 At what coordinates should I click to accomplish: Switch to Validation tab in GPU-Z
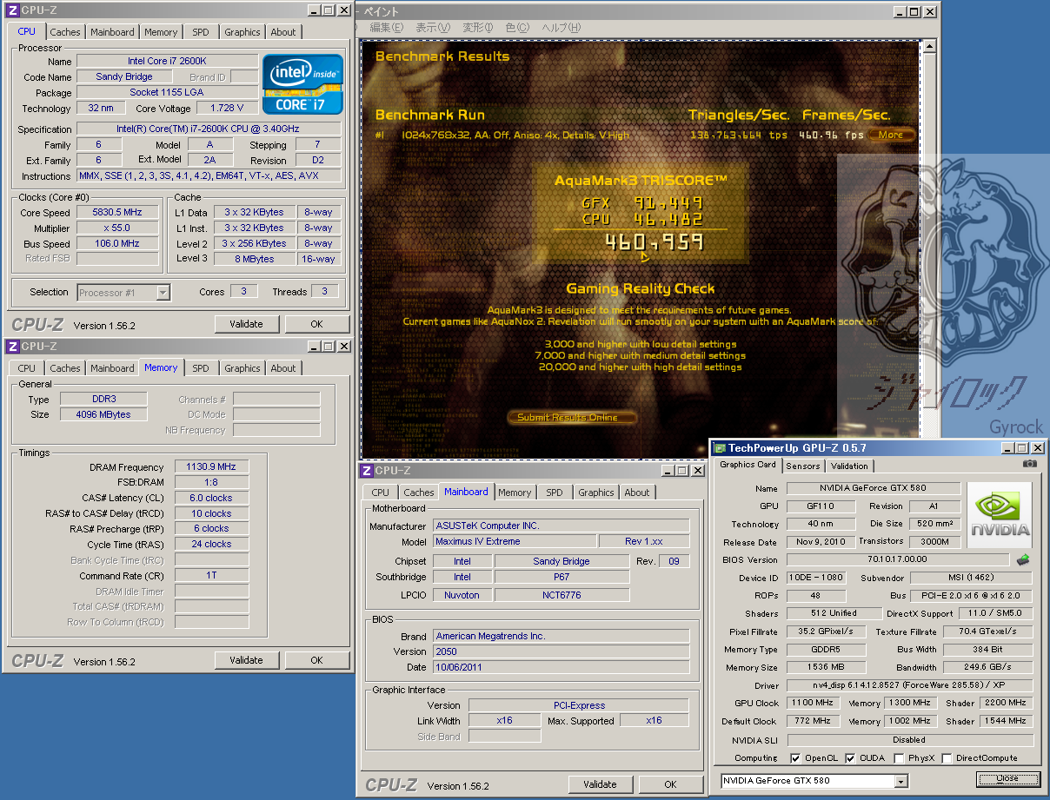[x=849, y=466]
